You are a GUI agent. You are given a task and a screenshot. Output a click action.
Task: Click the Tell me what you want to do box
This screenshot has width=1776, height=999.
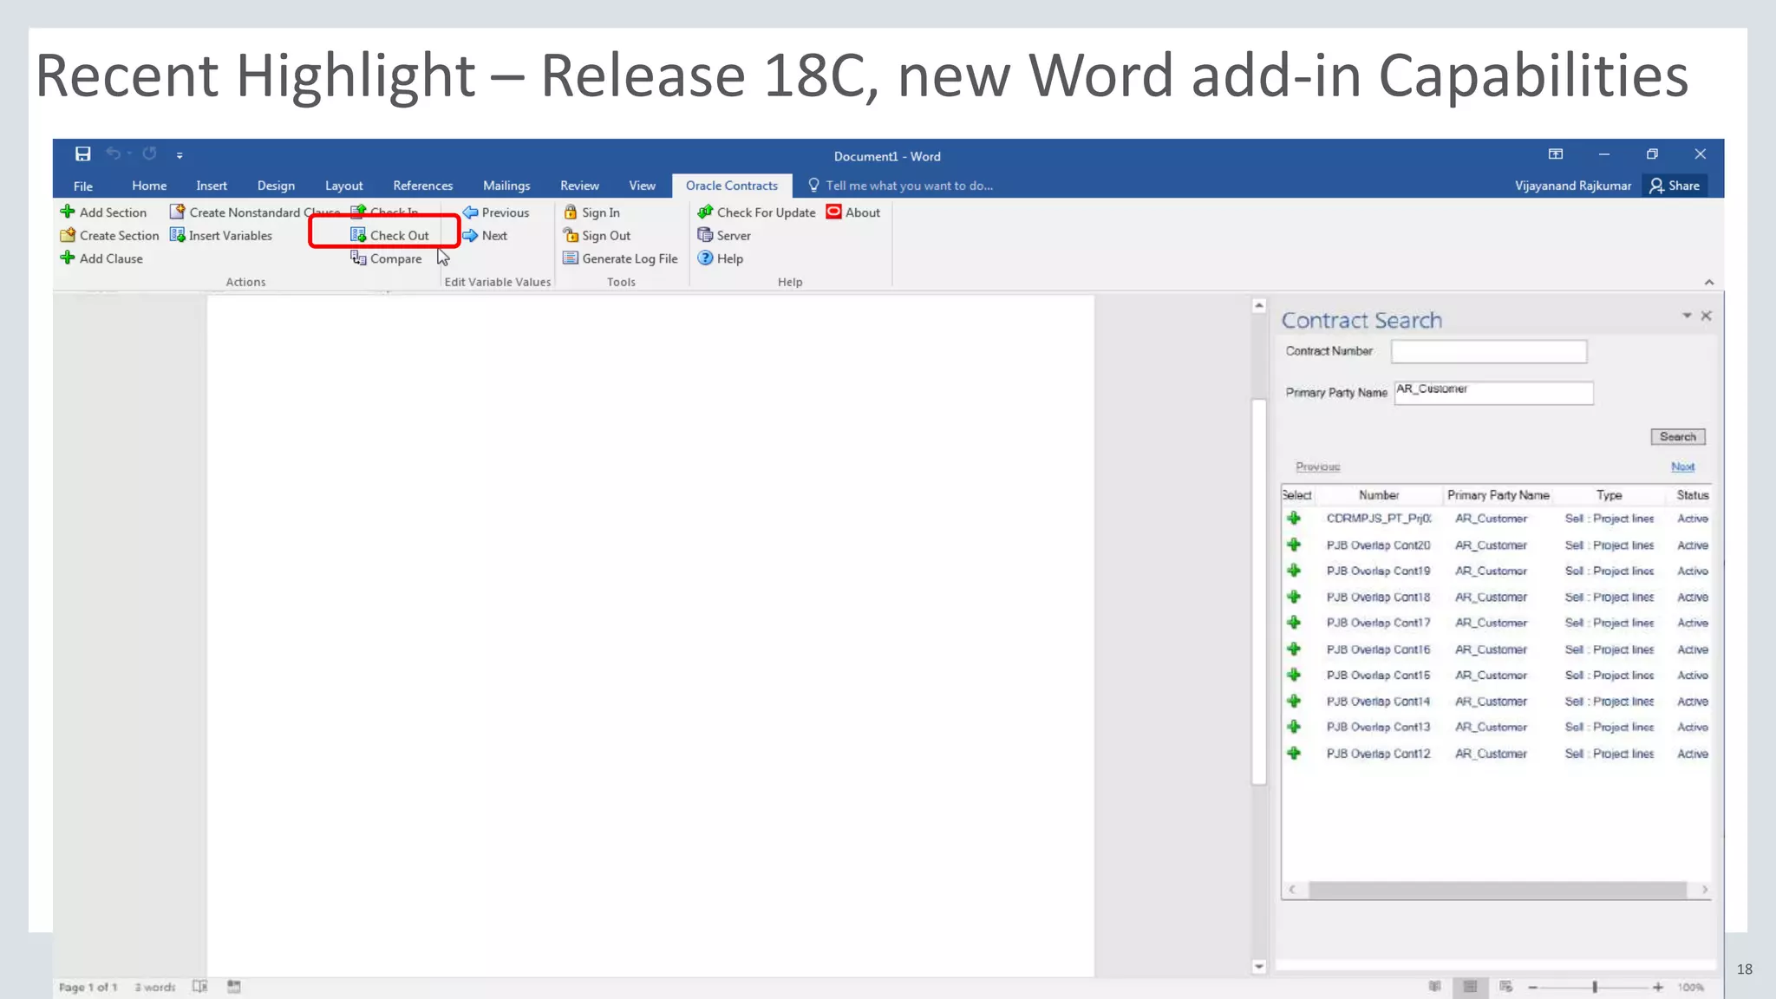point(901,186)
